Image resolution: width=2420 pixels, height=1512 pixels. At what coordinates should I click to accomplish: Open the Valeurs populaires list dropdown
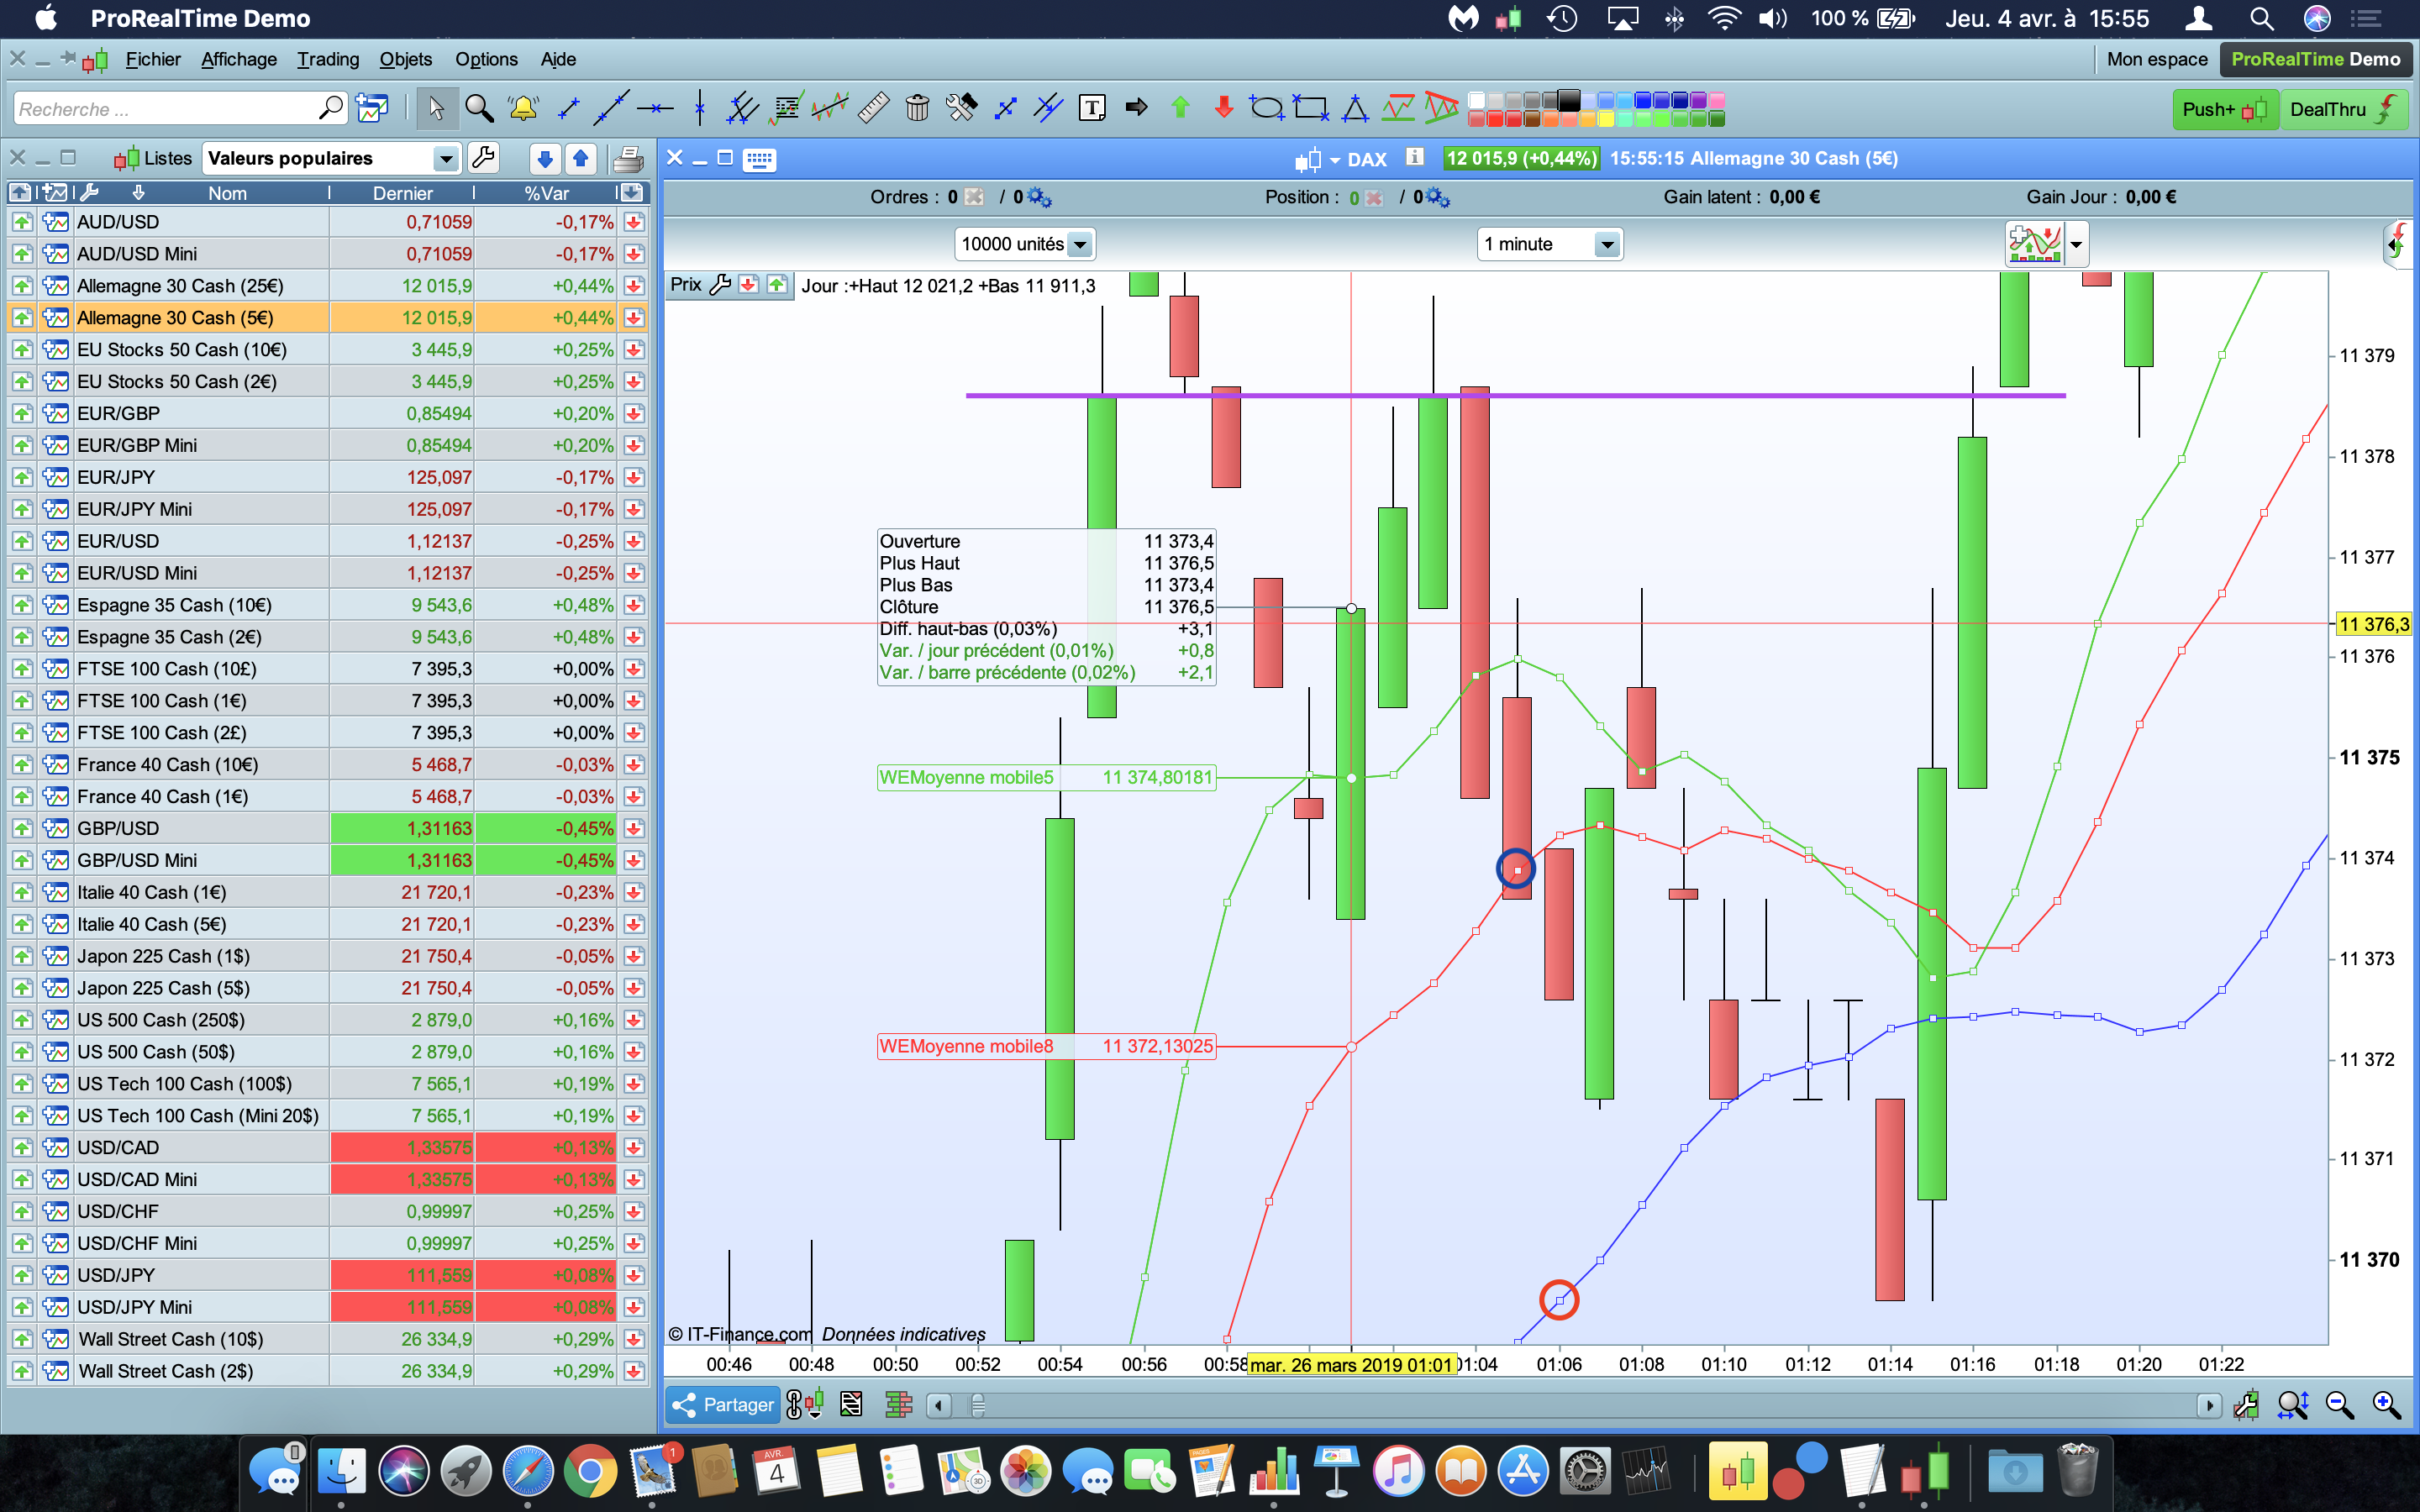coord(445,159)
